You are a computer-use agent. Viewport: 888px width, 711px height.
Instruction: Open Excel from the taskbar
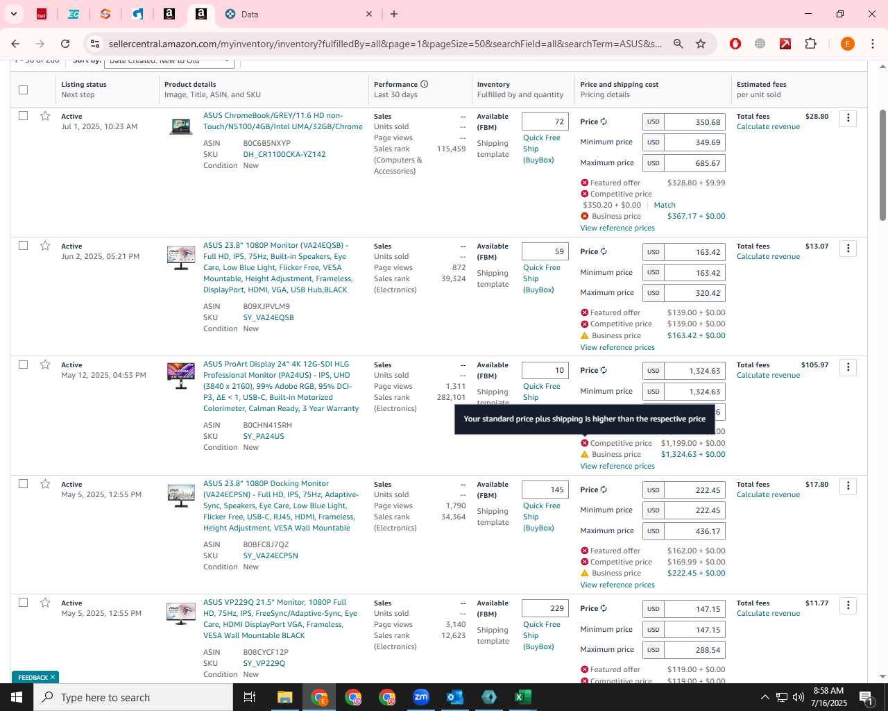523,697
